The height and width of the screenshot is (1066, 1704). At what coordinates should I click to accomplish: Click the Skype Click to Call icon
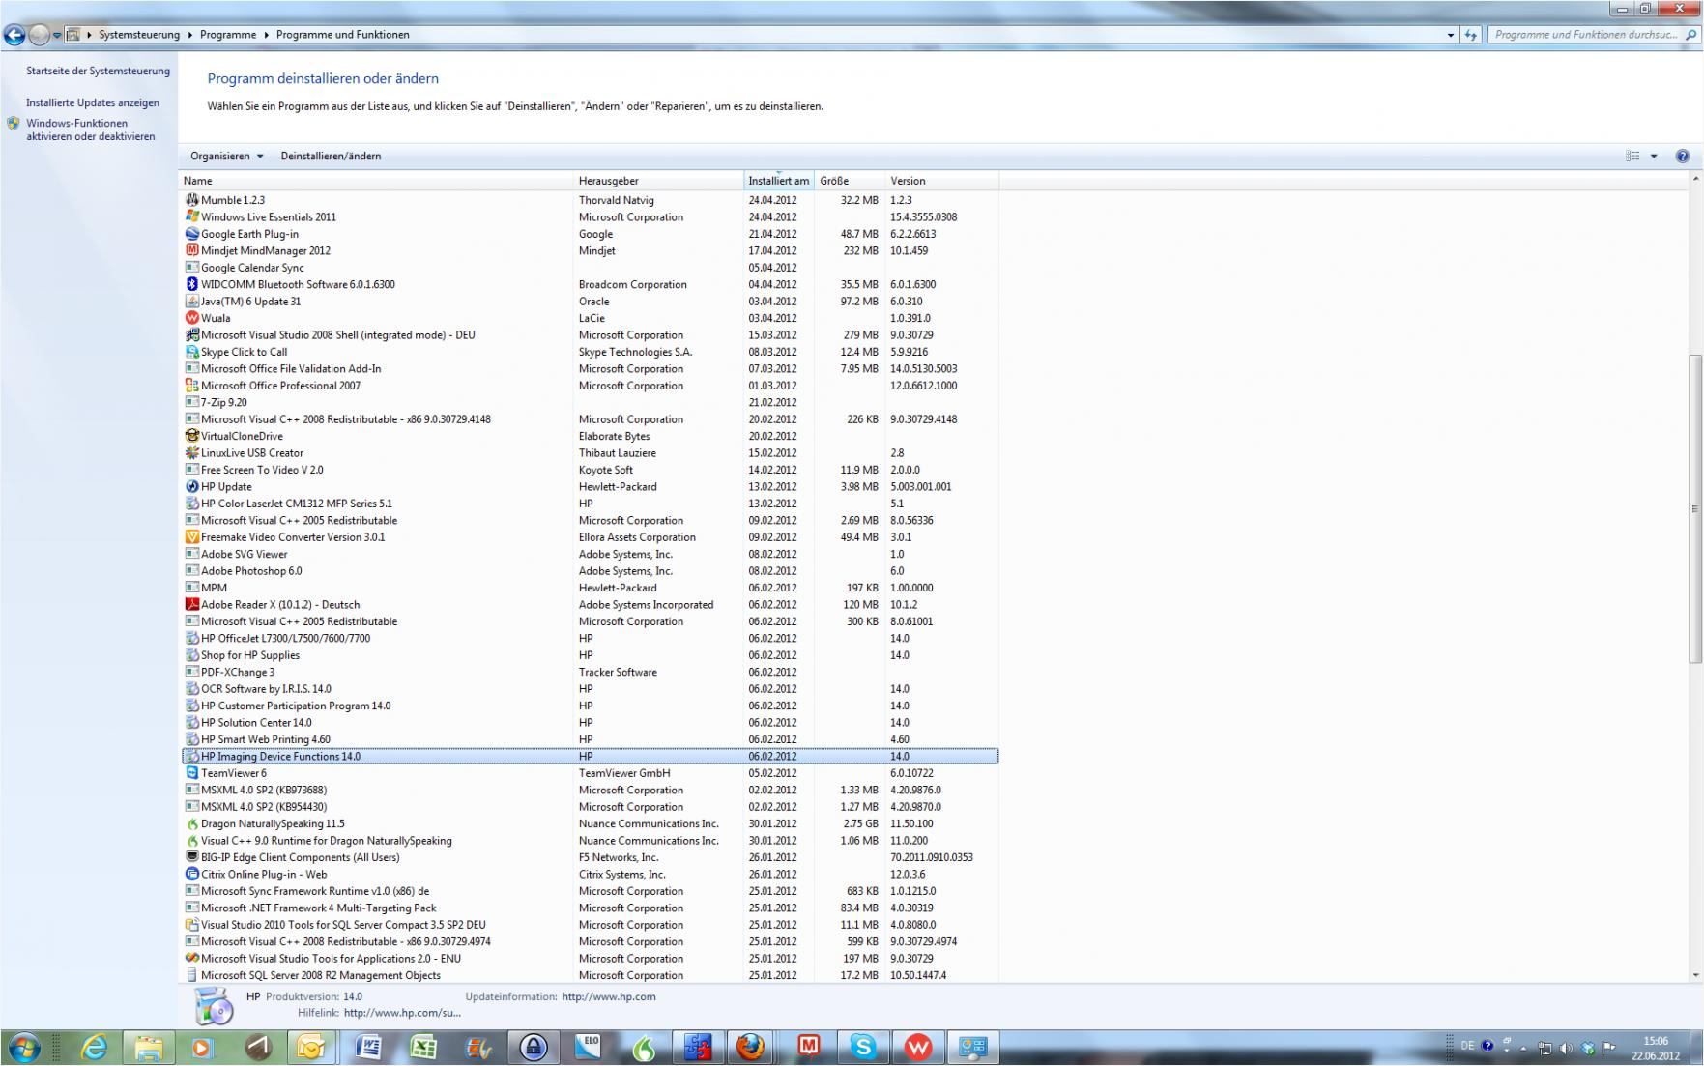(x=191, y=352)
